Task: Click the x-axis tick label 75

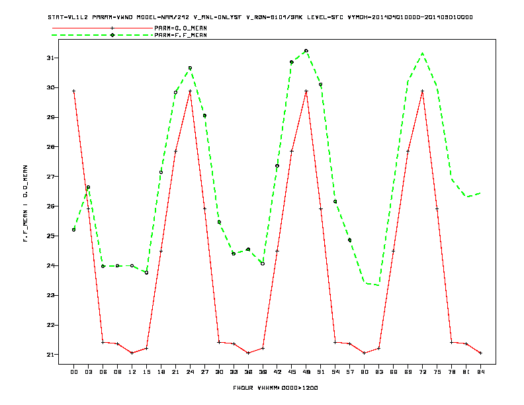Action: tap(437, 372)
